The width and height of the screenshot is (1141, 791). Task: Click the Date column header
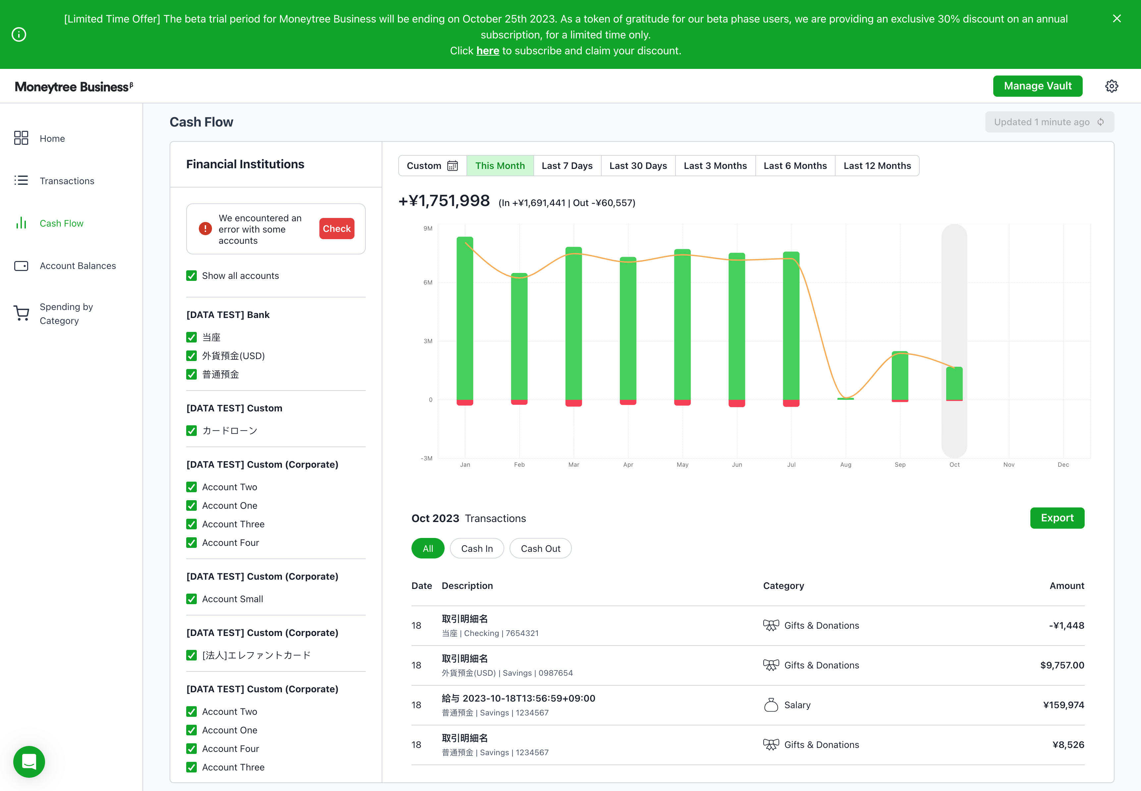pos(421,586)
